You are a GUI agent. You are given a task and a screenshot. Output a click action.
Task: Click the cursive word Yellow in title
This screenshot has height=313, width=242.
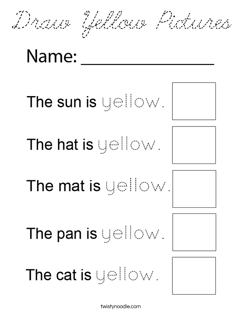click(114, 24)
